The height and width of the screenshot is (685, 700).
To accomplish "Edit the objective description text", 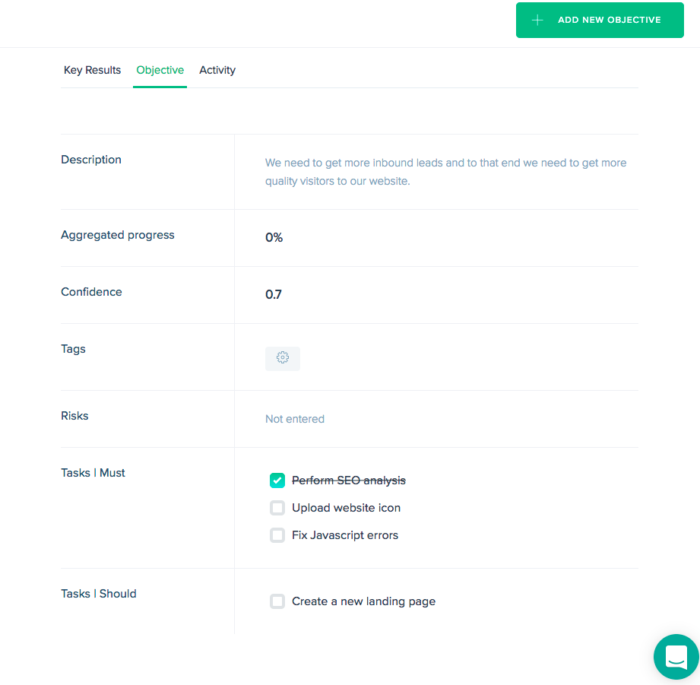I will tap(445, 172).
